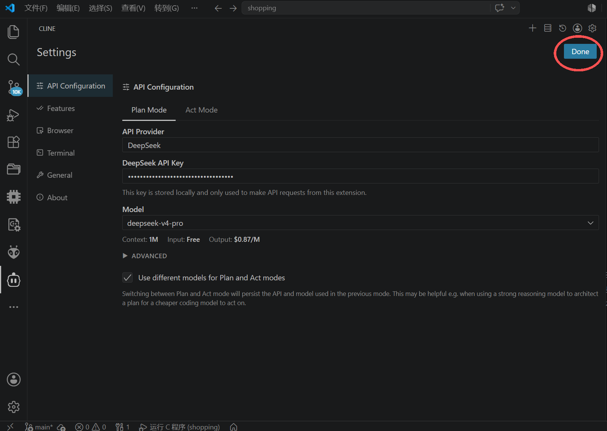
Task: Focus the DeepSeek API Key field
Action: [360, 176]
